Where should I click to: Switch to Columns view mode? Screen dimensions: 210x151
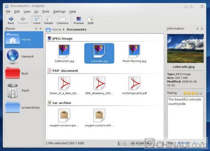coord(62,20)
